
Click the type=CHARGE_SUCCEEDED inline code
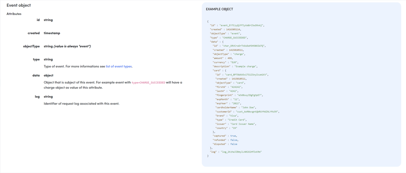(x=148, y=83)
